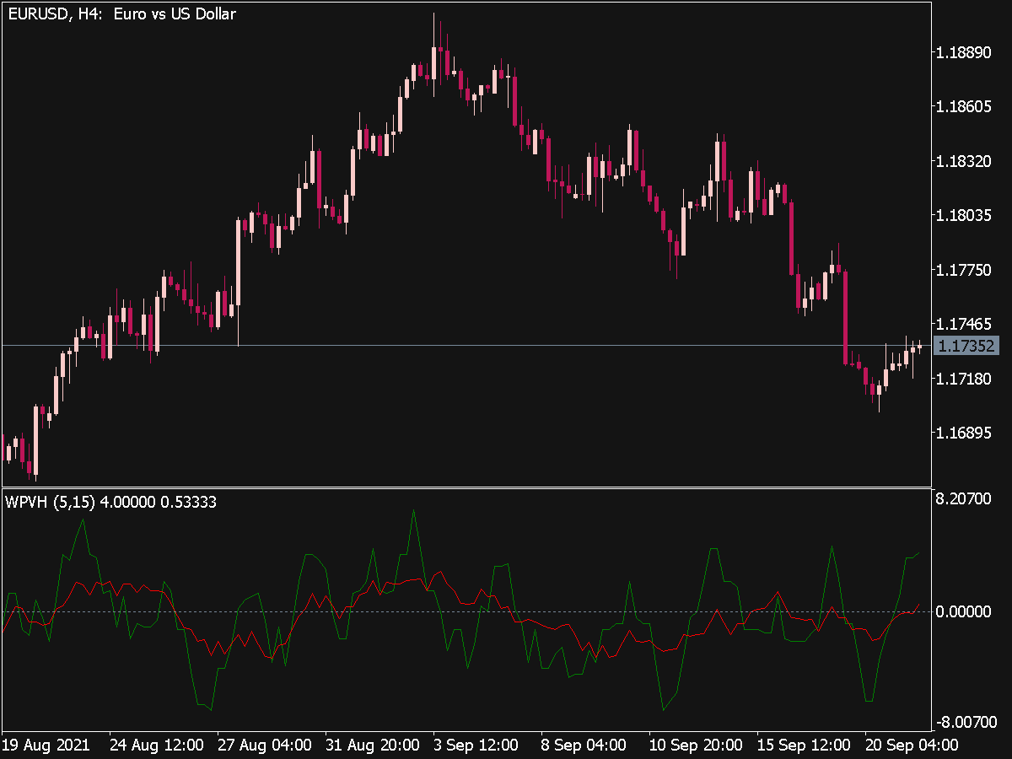This screenshot has width=1012, height=759.
Task: Click the 31 Aug 20:00 time label
Action: [371, 745]
